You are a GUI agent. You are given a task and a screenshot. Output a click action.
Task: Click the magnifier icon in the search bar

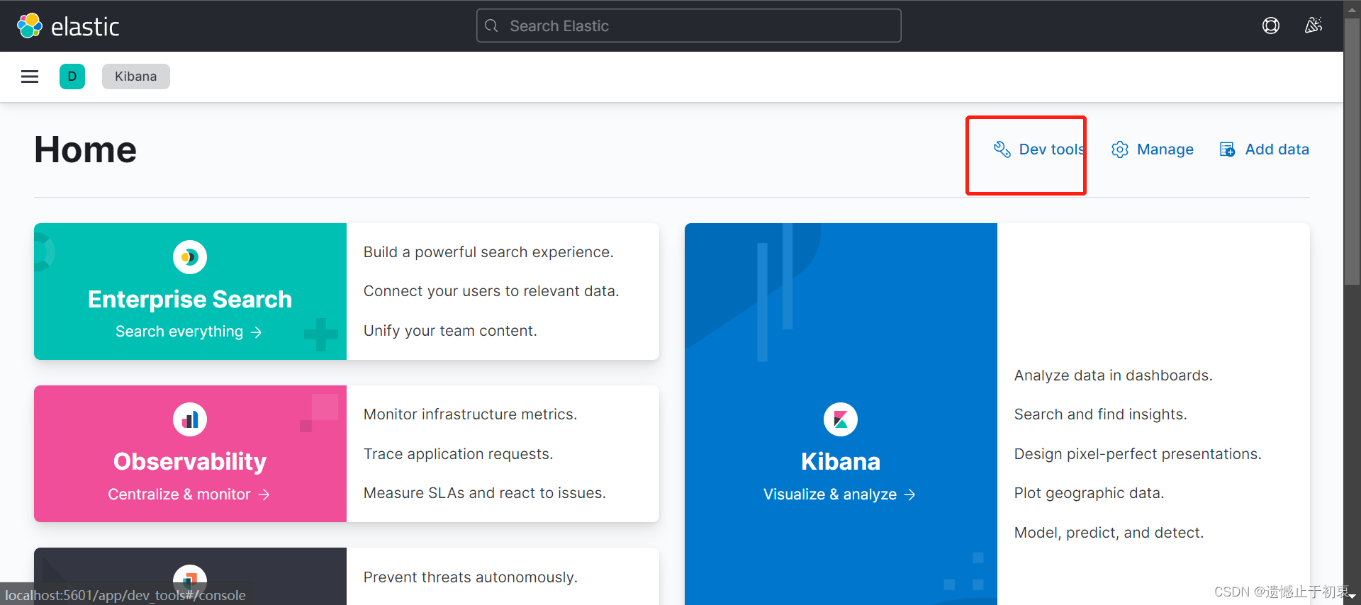(x=491, y=26)
